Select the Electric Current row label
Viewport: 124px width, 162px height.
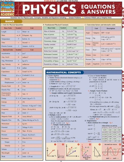[7, 46]
